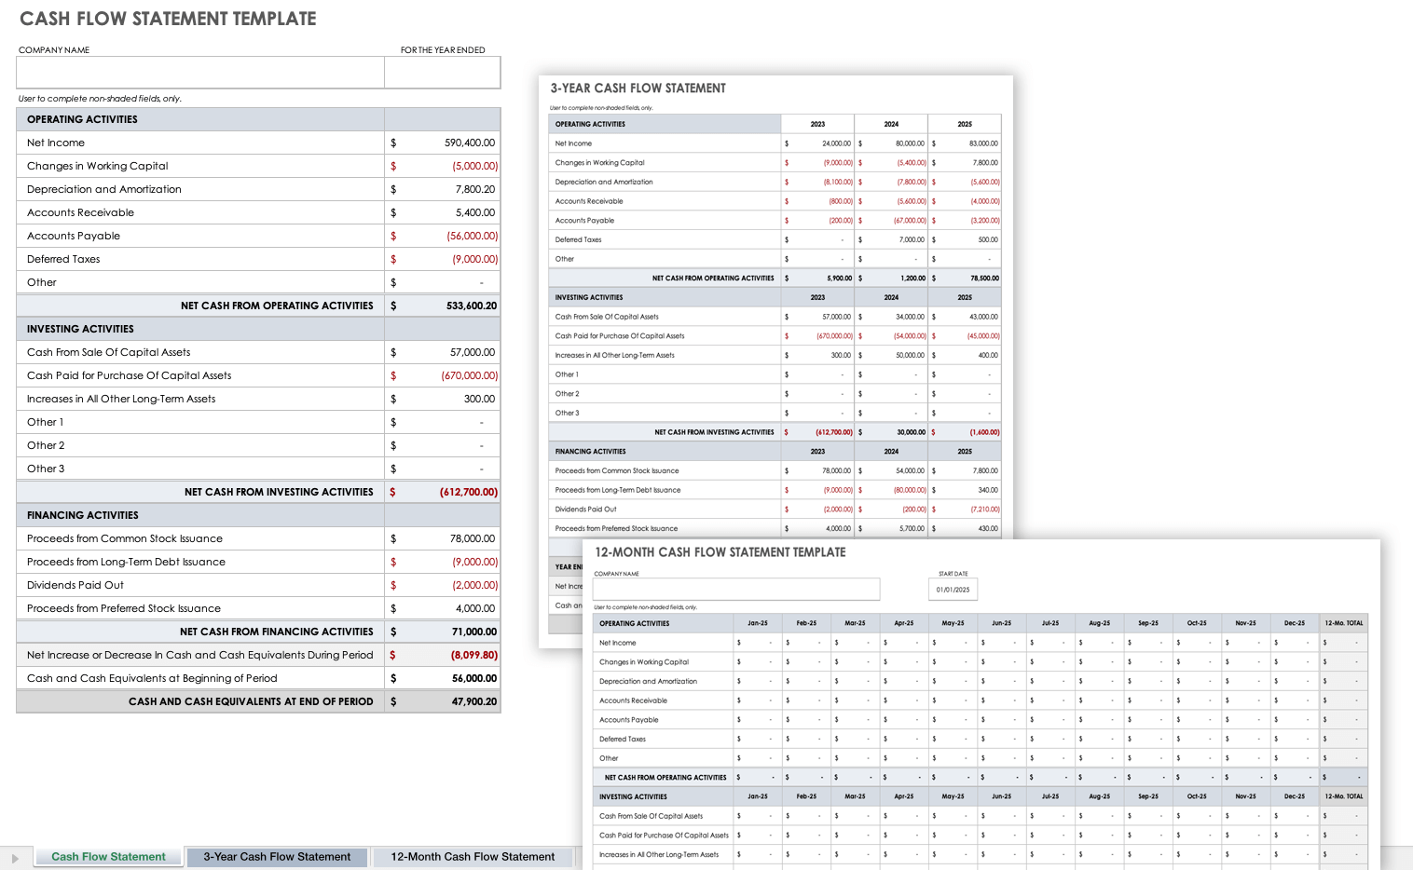Click the Other 2 row label
This screenshot has height=870, width=1413.
pos(46,445)
